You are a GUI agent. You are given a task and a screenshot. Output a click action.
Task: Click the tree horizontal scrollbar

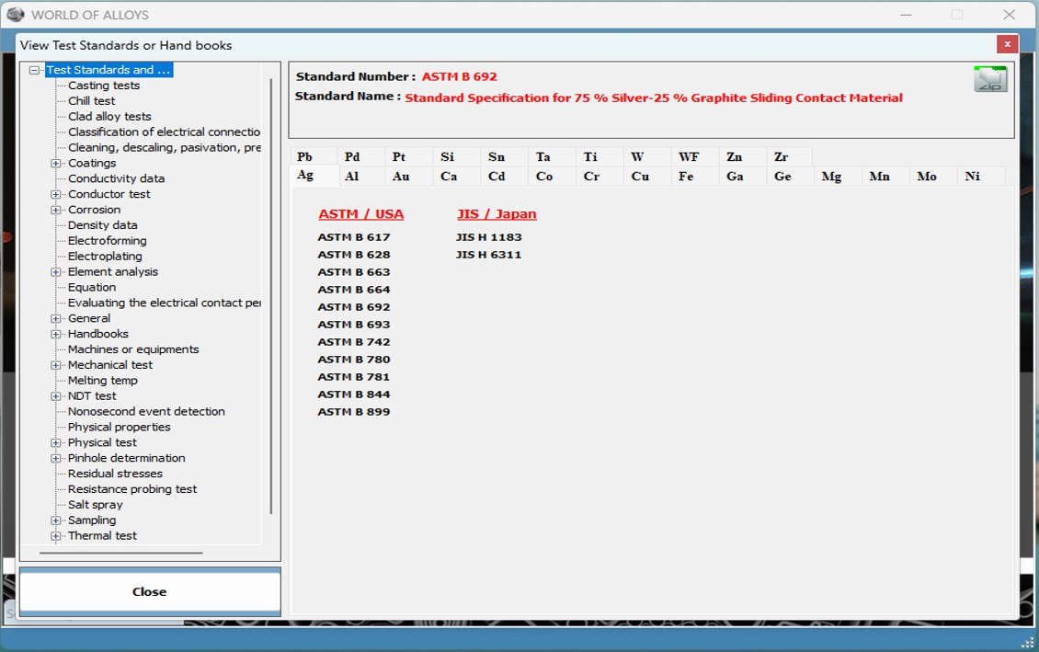120,553
